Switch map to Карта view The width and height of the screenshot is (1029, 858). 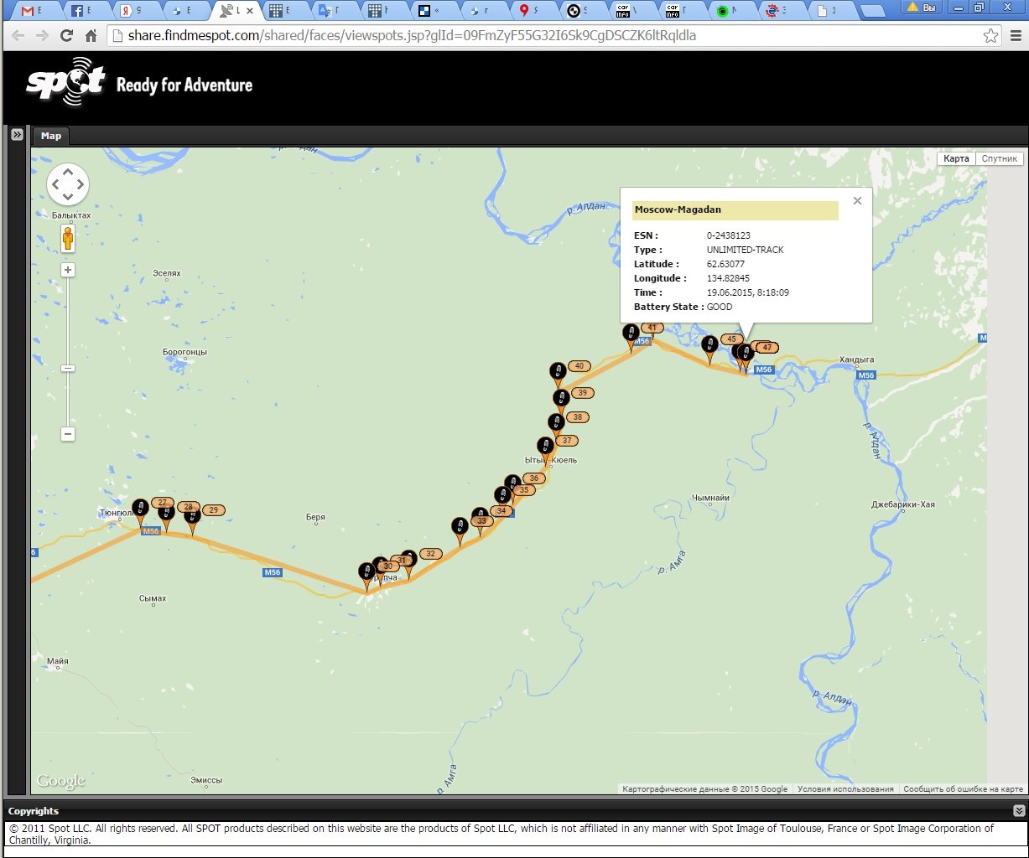[956, 158]
